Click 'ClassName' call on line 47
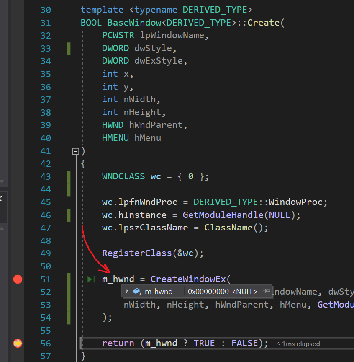354x362 pixels. pos(228,228)
